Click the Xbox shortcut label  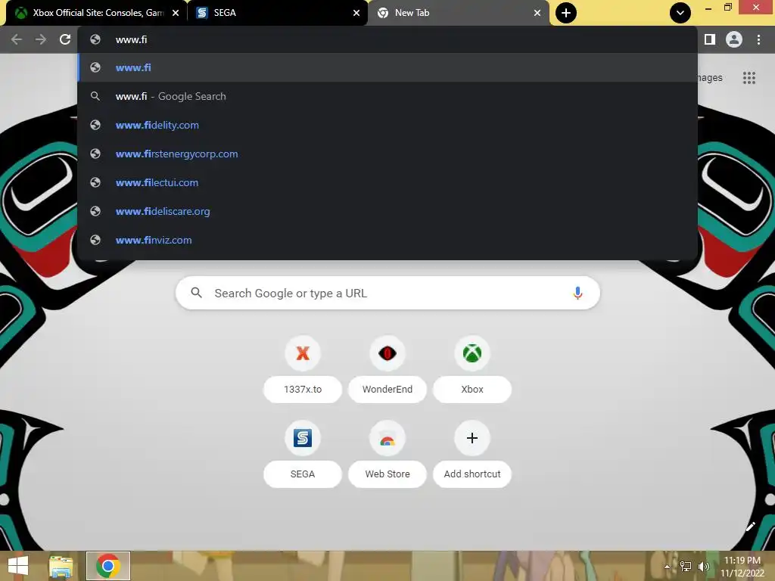click(472, 390)
